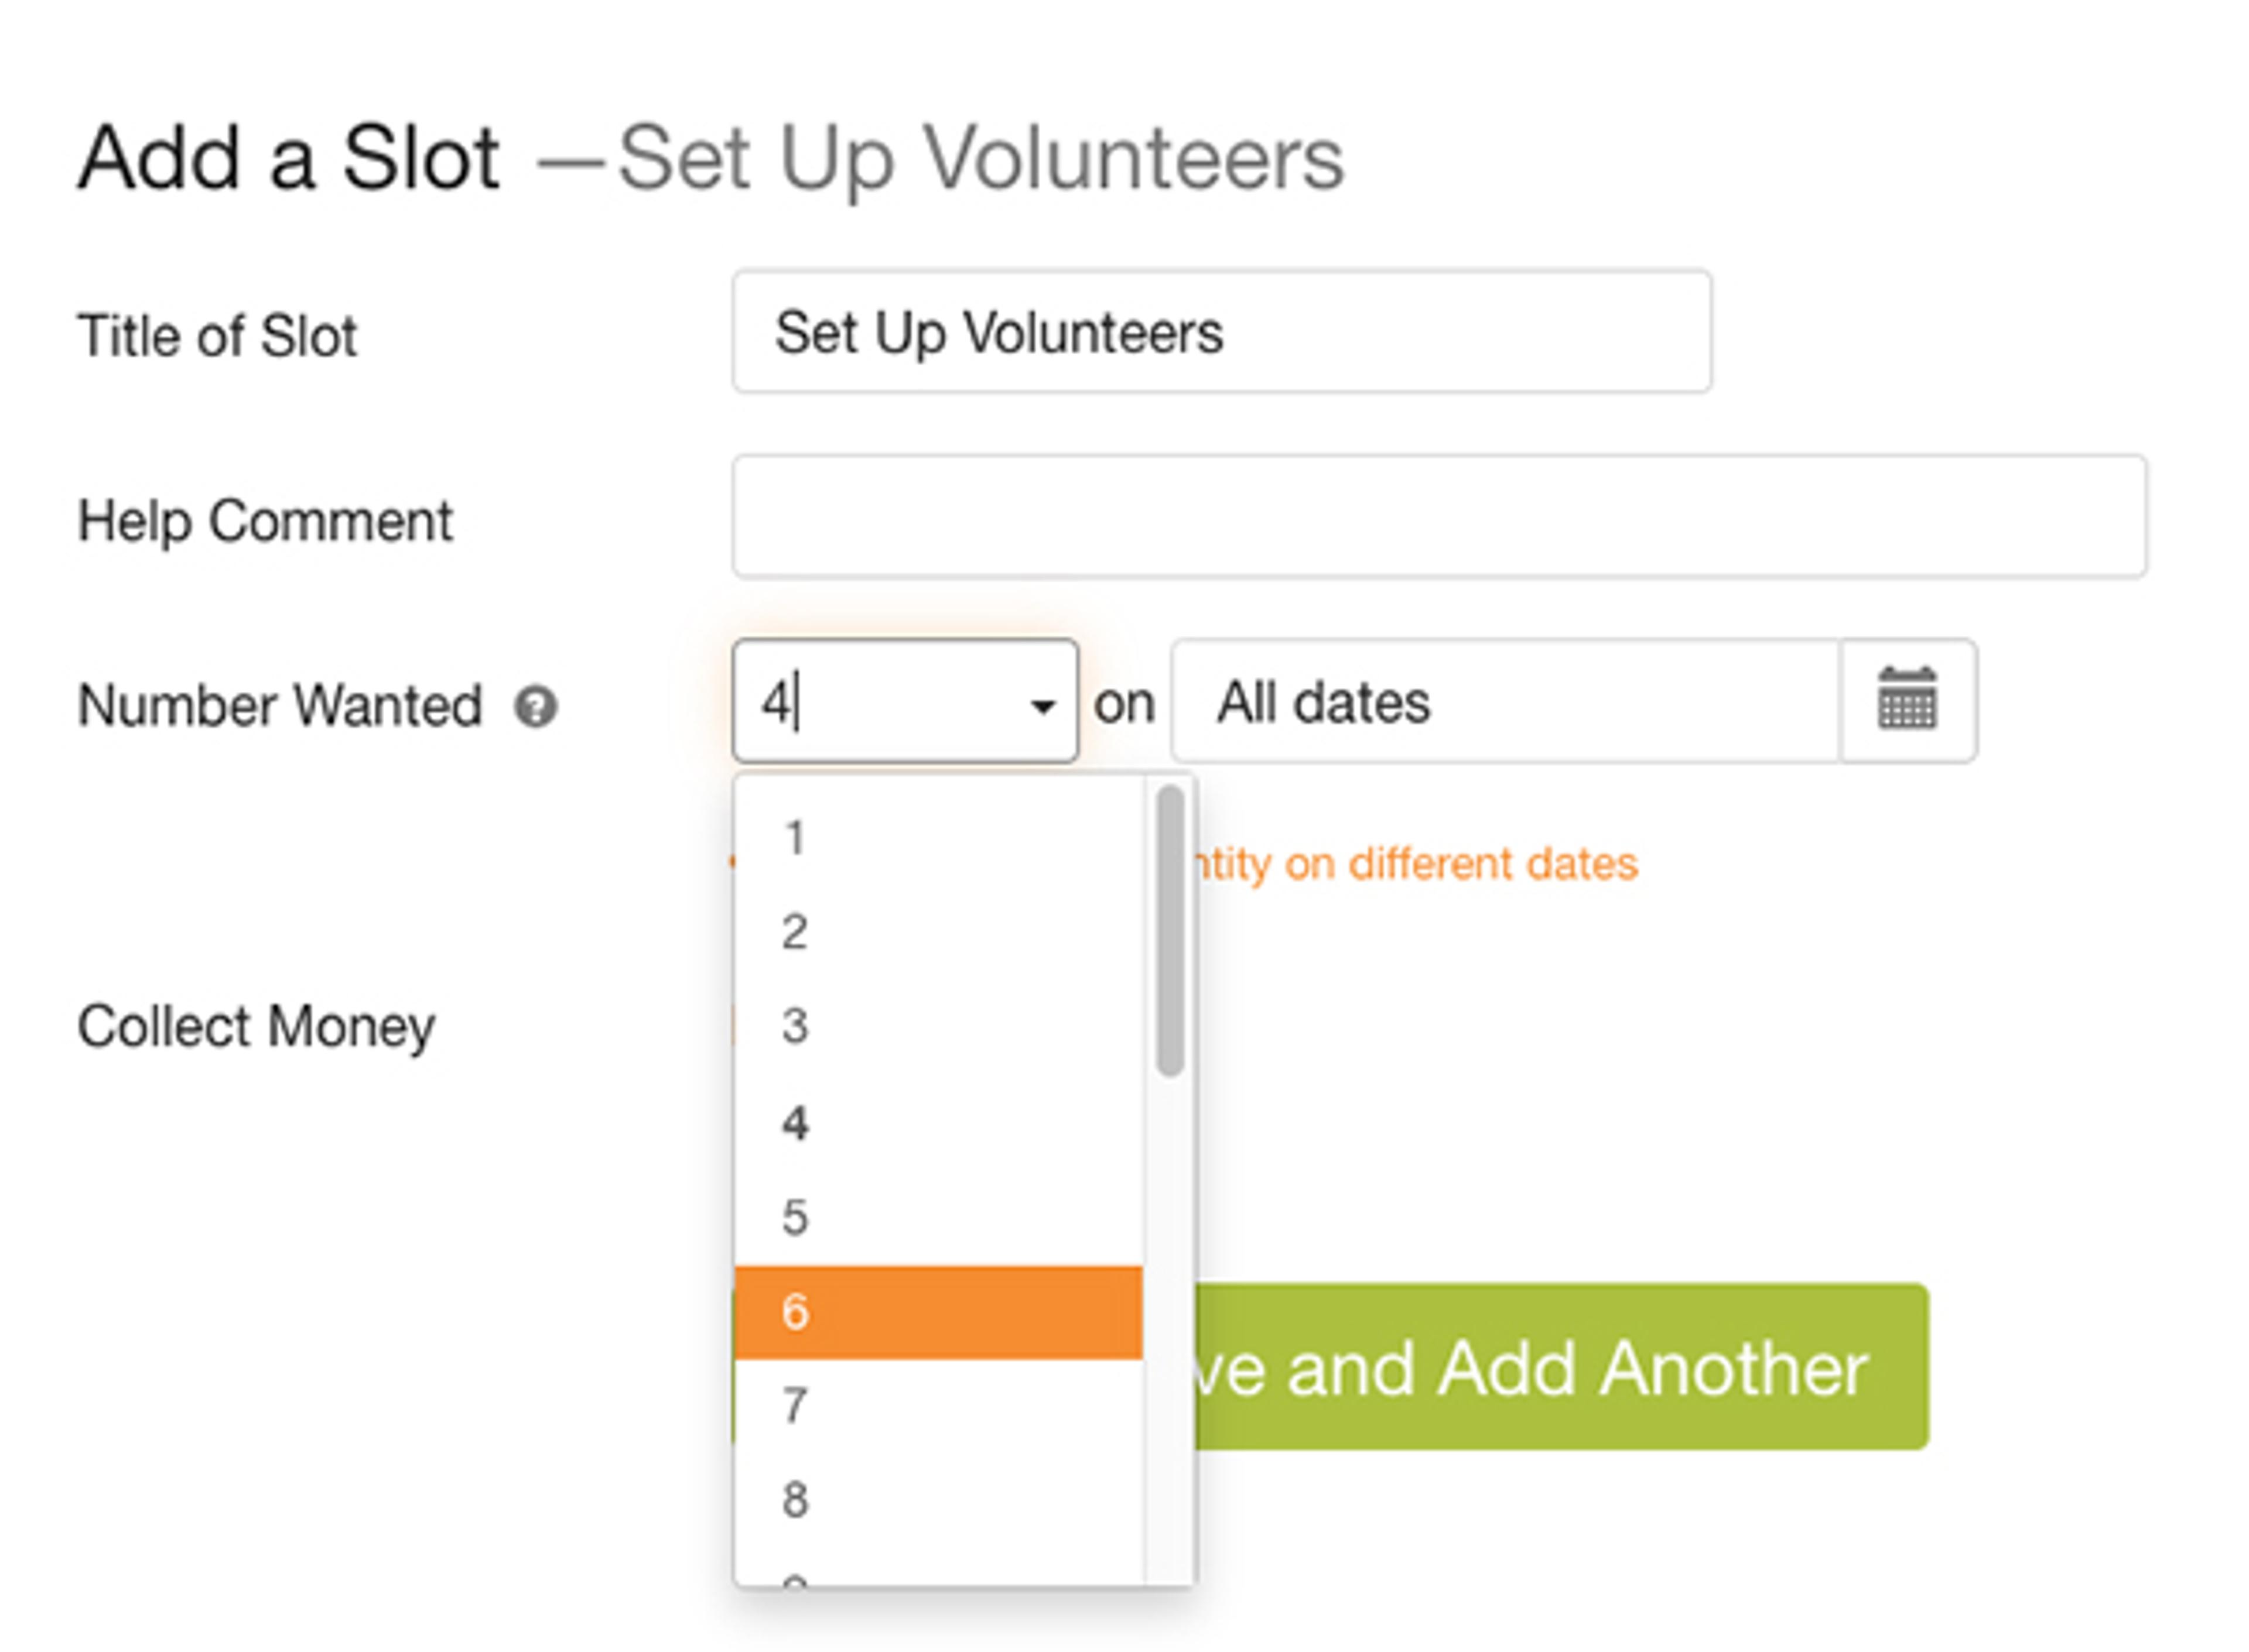Click inside the Number Wanted combo box

click(880, 701)
